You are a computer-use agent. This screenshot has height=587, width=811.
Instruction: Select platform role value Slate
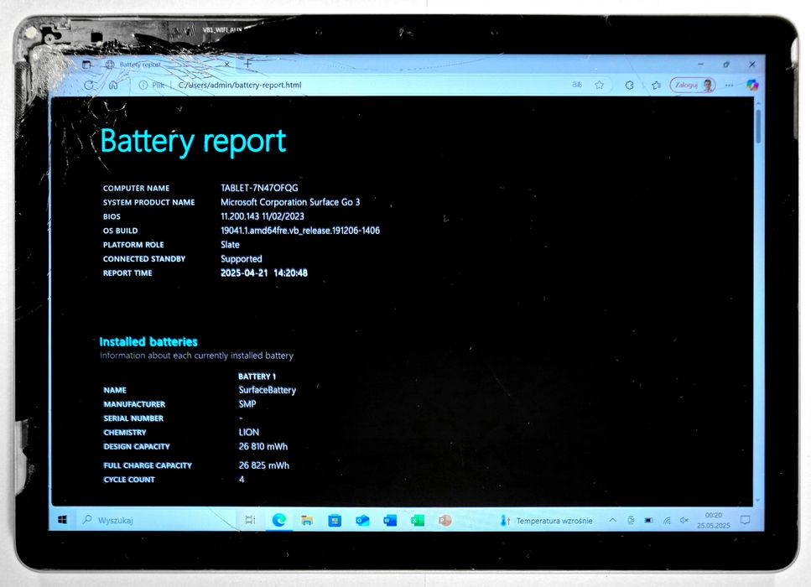click(x=230, y=245)
